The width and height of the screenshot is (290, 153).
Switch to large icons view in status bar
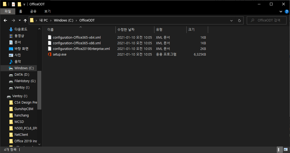click(x=285, y=150)
